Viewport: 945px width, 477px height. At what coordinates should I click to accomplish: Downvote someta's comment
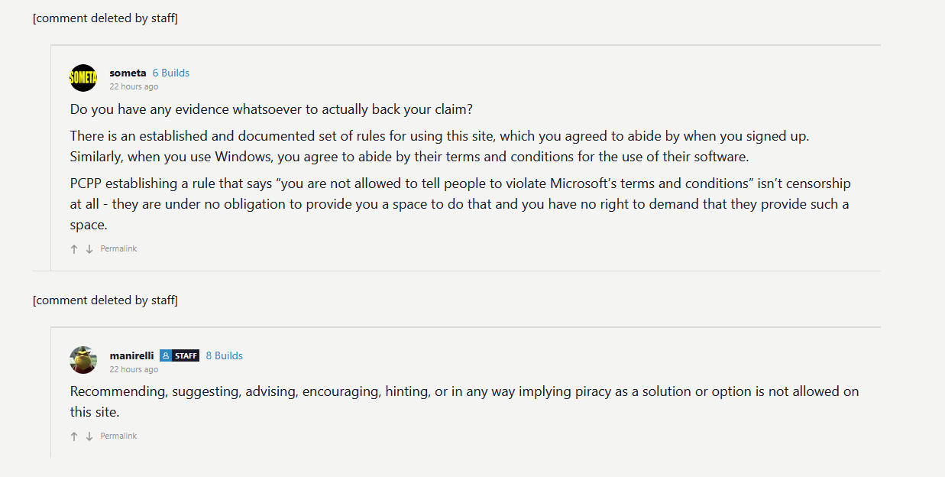click(x=89, y=249)
